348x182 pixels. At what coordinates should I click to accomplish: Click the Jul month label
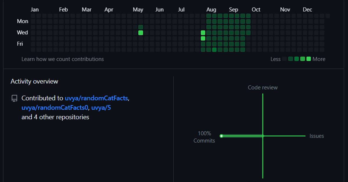tap(181, 10)
